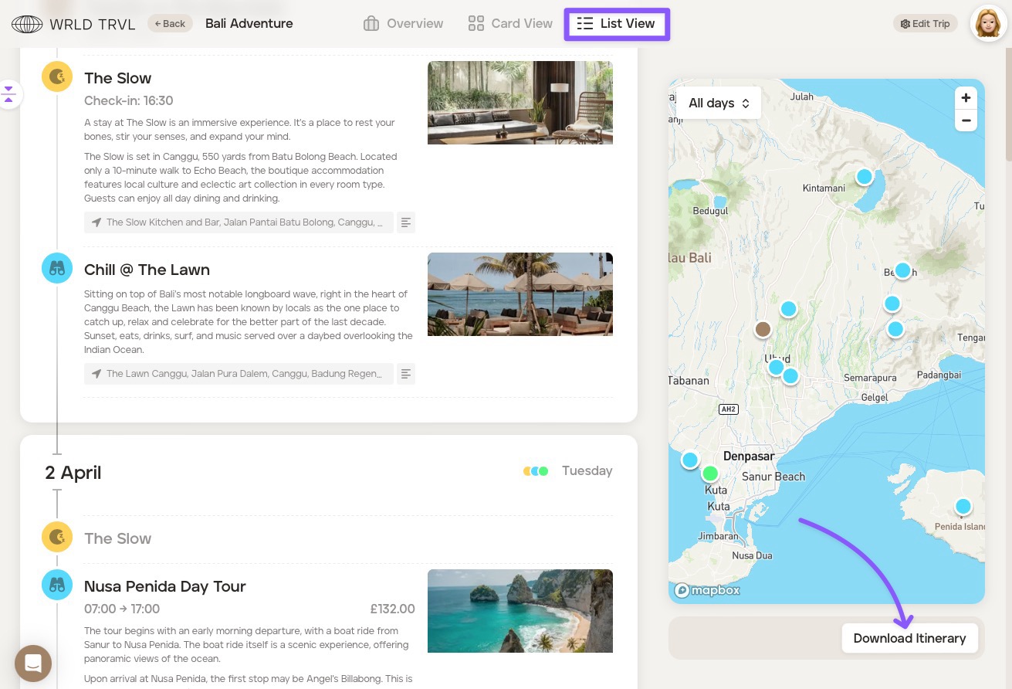Open notes icon for The Lawn address
This screenshot has height=689, width=1012.
point(406,374)
